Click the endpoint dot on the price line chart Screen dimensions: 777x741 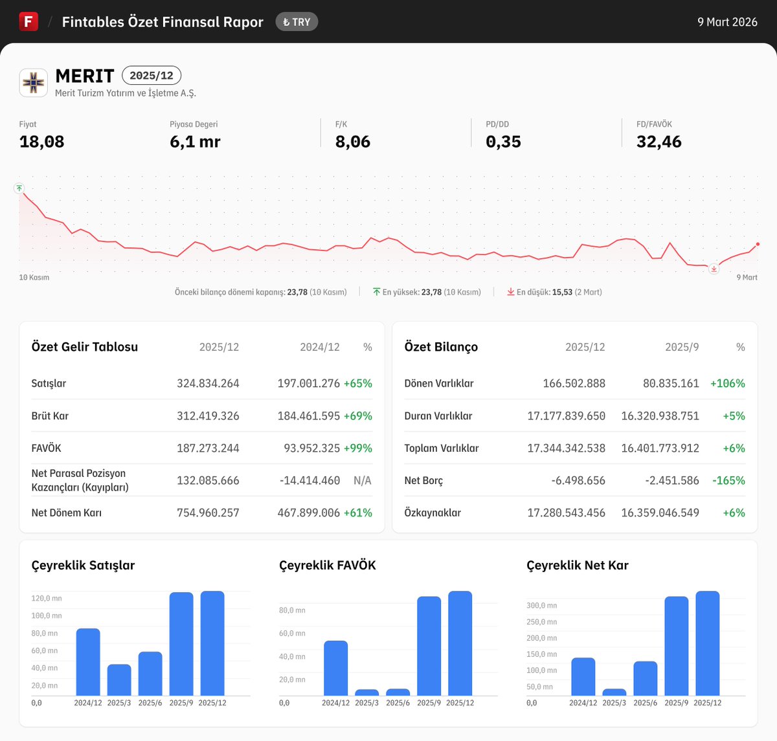[758, 245]
